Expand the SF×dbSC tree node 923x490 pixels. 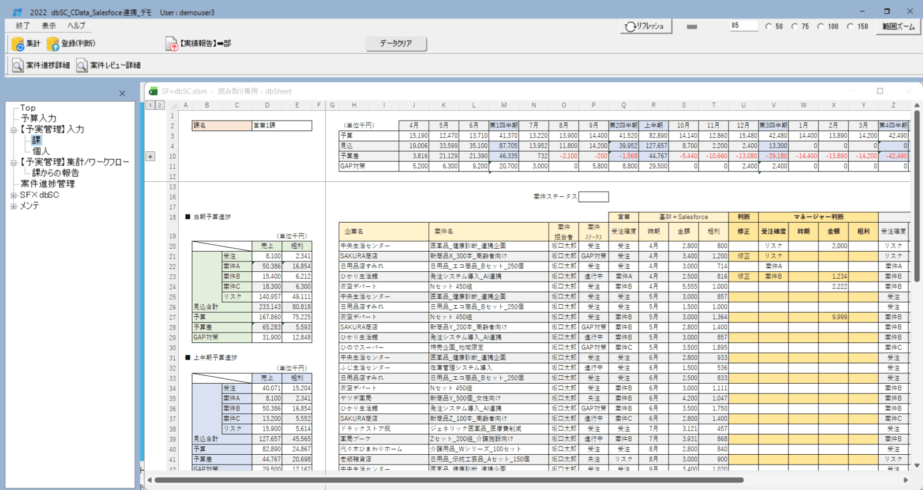(x=13, y=195)
